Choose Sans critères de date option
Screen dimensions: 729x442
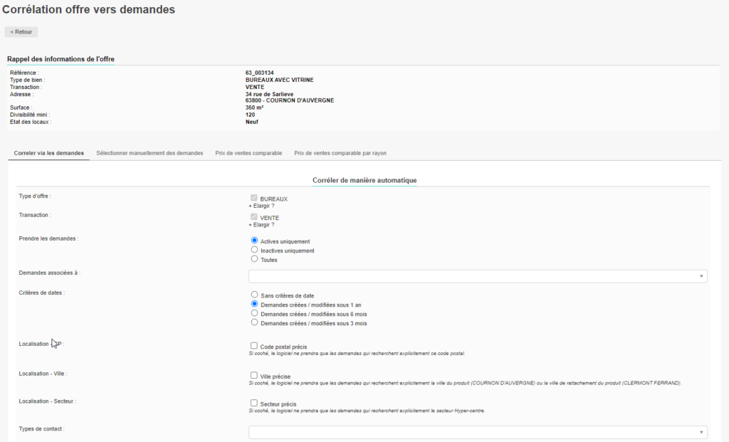(254, 294)
